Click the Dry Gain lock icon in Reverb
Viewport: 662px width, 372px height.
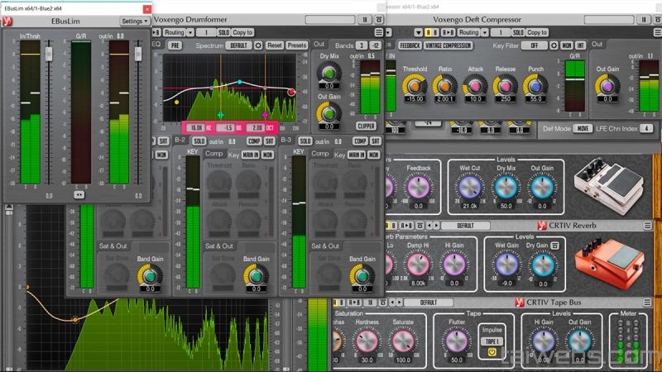click(555, 245)
